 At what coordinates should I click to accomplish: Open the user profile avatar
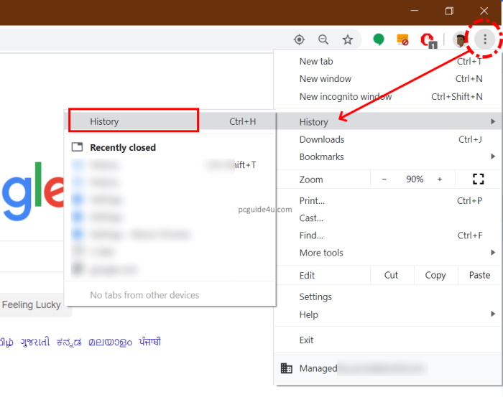pos(459,39)
